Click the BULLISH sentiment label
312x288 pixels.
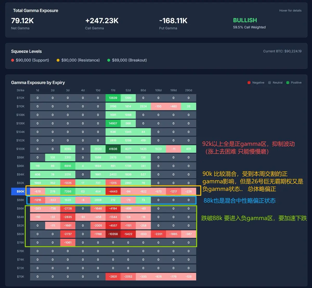pyautogui.click(x=245, y=20)
